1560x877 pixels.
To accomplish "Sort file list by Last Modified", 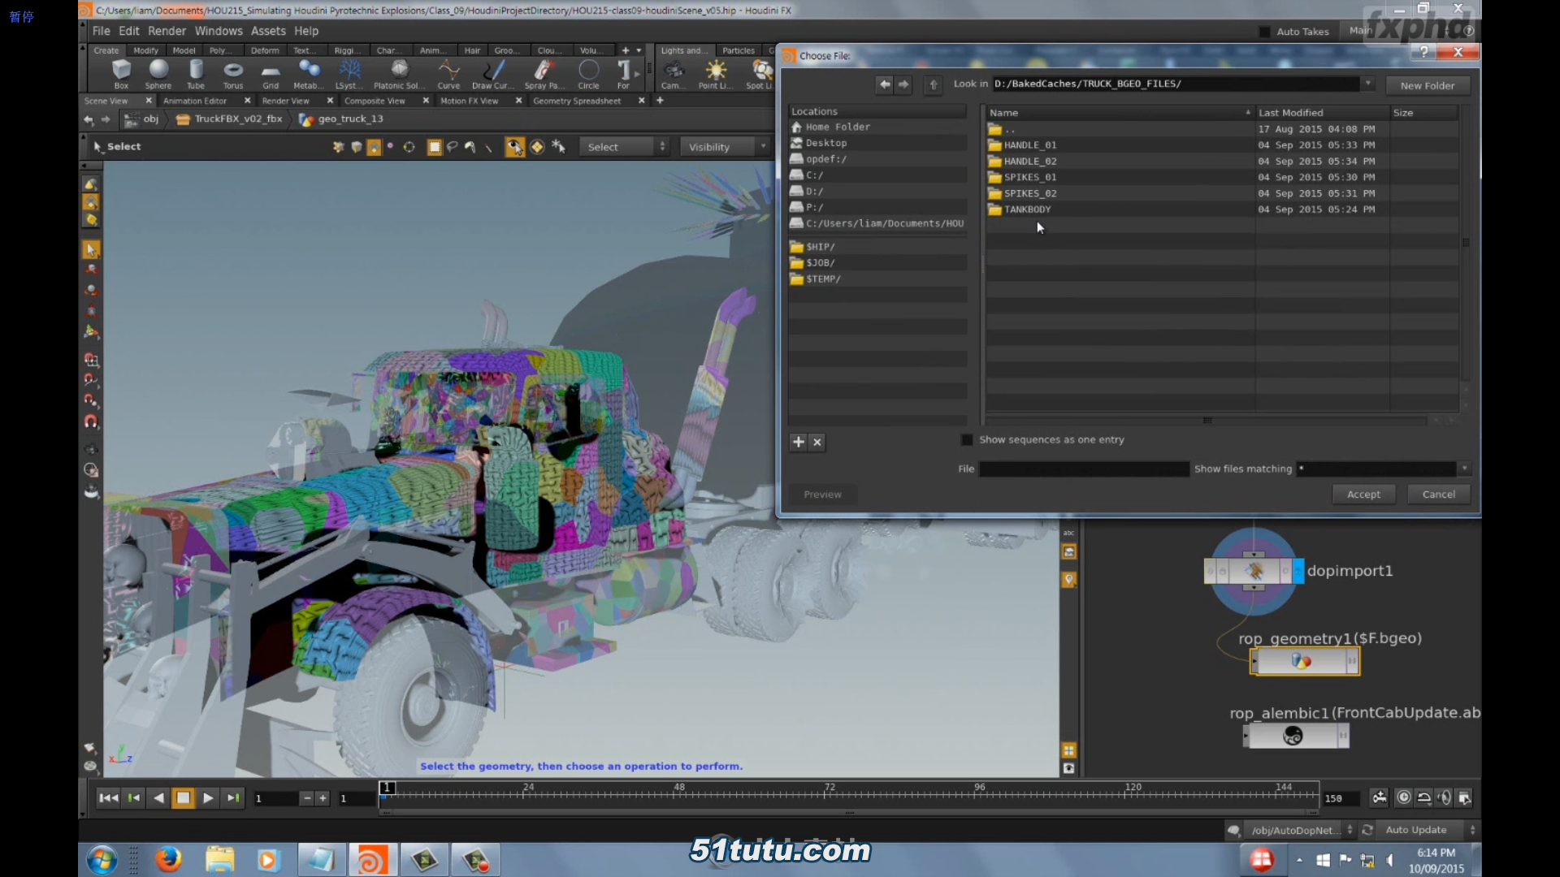I will (1320, 112).
